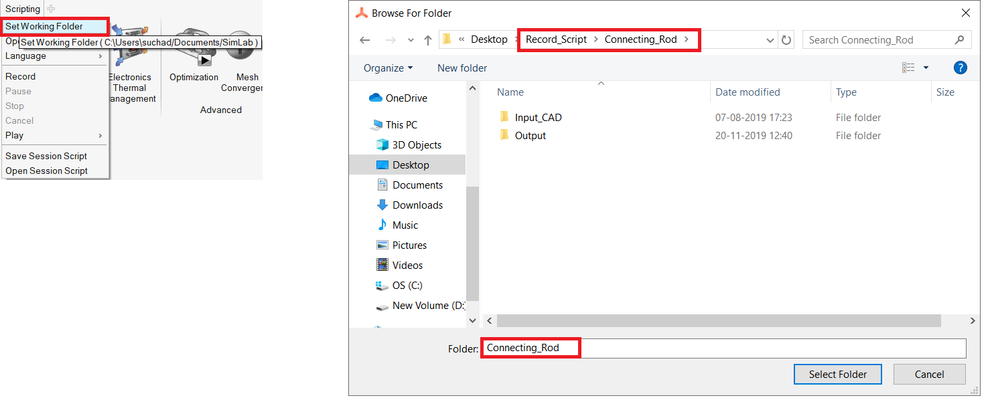Select OS (C:) drive in navigation pane

pos(399,286)
